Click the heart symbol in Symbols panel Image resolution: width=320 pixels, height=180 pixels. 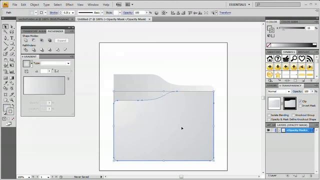click(x=301, y=59)
